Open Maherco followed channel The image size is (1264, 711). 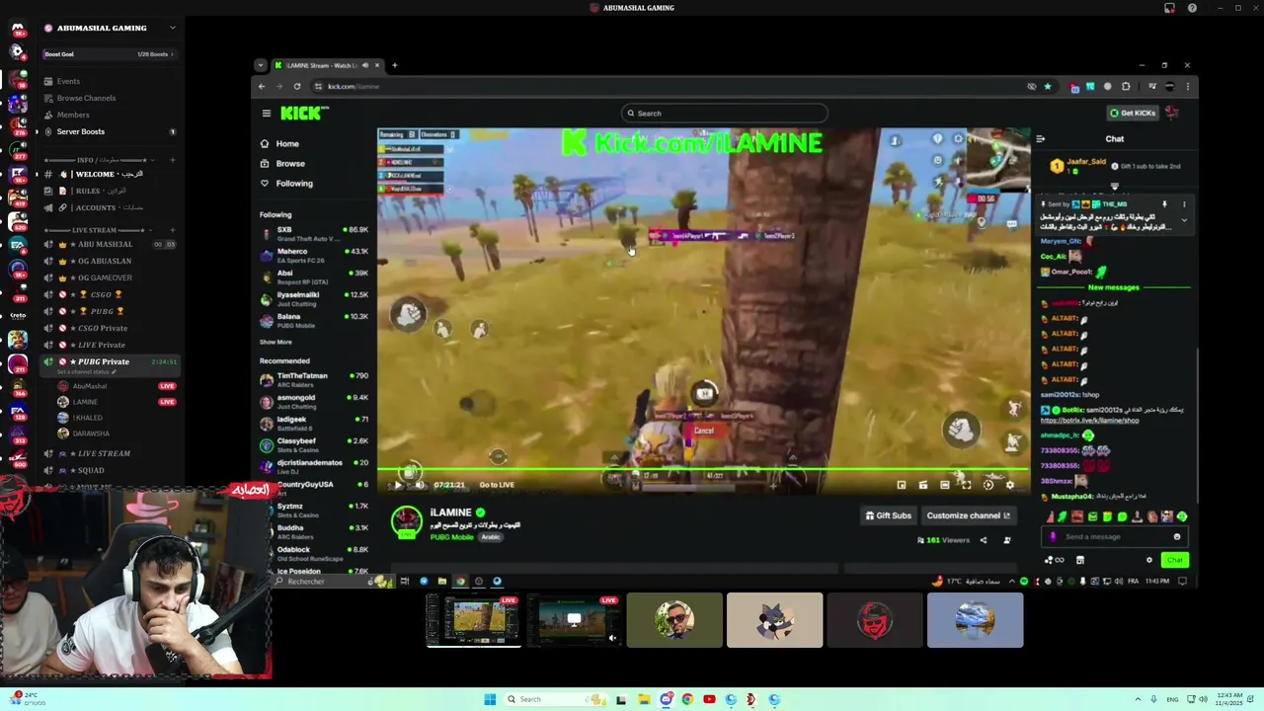(x=314, y=255)
